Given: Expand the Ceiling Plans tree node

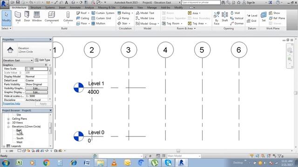Looking at the screenshot, I should 8,119.
